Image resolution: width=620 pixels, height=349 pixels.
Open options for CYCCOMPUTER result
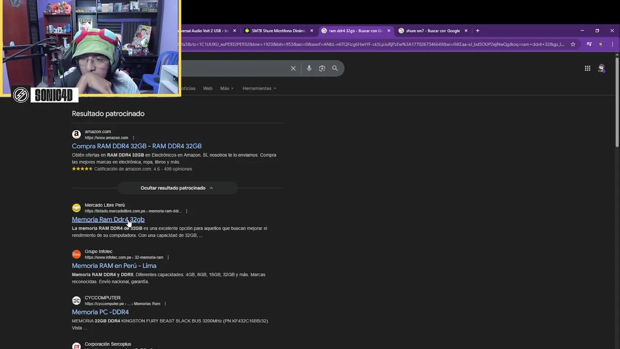tap(165, 304)
